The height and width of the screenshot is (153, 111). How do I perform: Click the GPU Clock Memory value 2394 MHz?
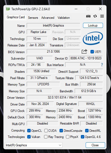pyautogui.click(x=65, y=111)
